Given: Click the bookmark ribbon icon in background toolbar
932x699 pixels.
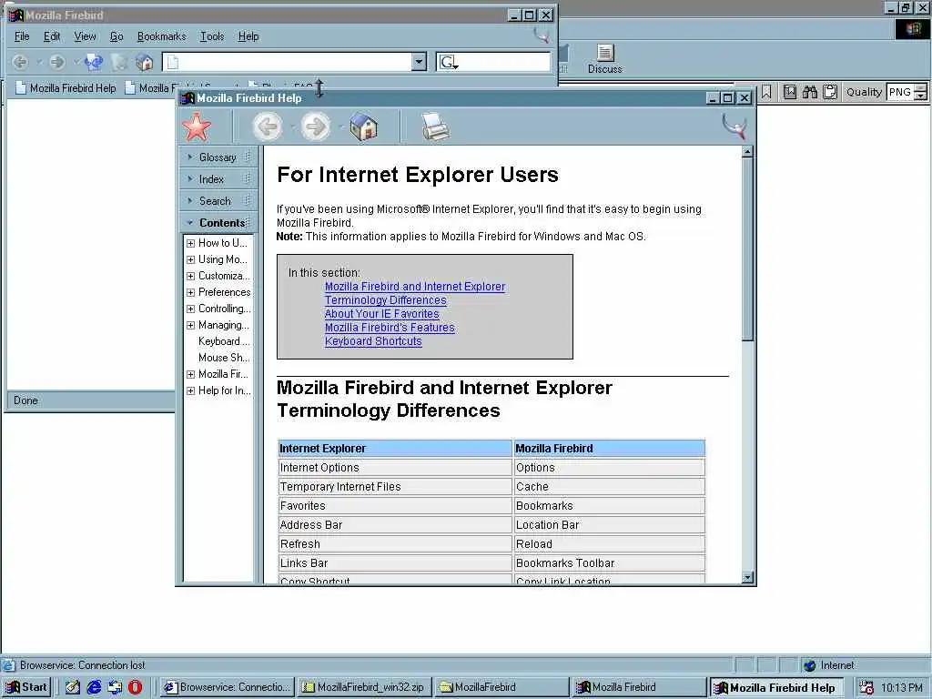Looking at the screenshot, I should 766,92.
